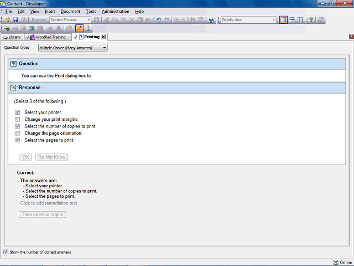
Task: Click the delete answer icon with X
Action: tap(15, 28)
